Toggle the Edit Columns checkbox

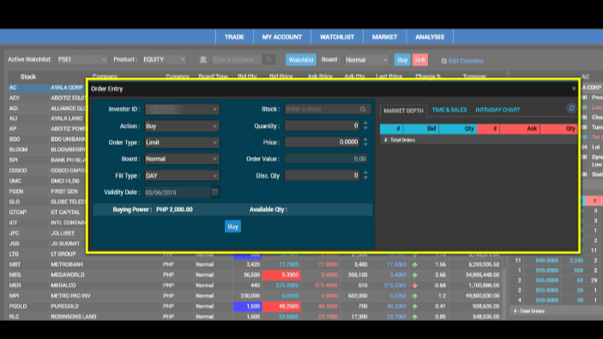(444, 61)
